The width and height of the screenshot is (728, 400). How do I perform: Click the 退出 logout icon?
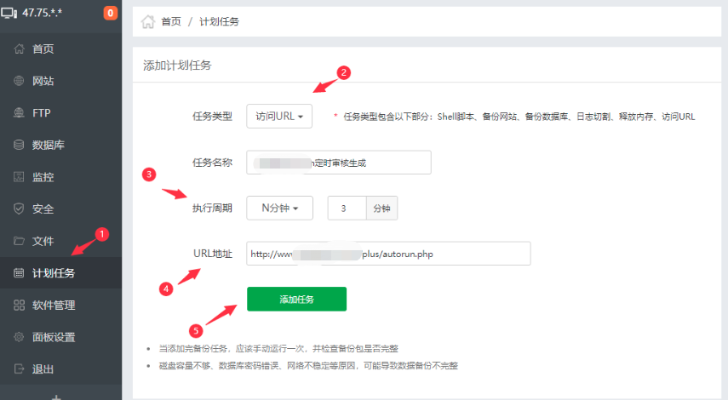(x=19, y=369)
